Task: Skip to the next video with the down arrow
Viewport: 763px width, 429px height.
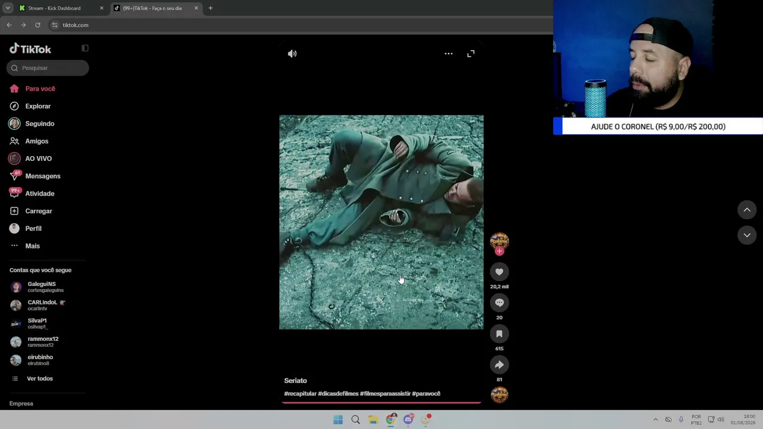Action: pos(747,235)
